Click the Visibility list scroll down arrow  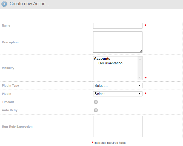(140, 77)
